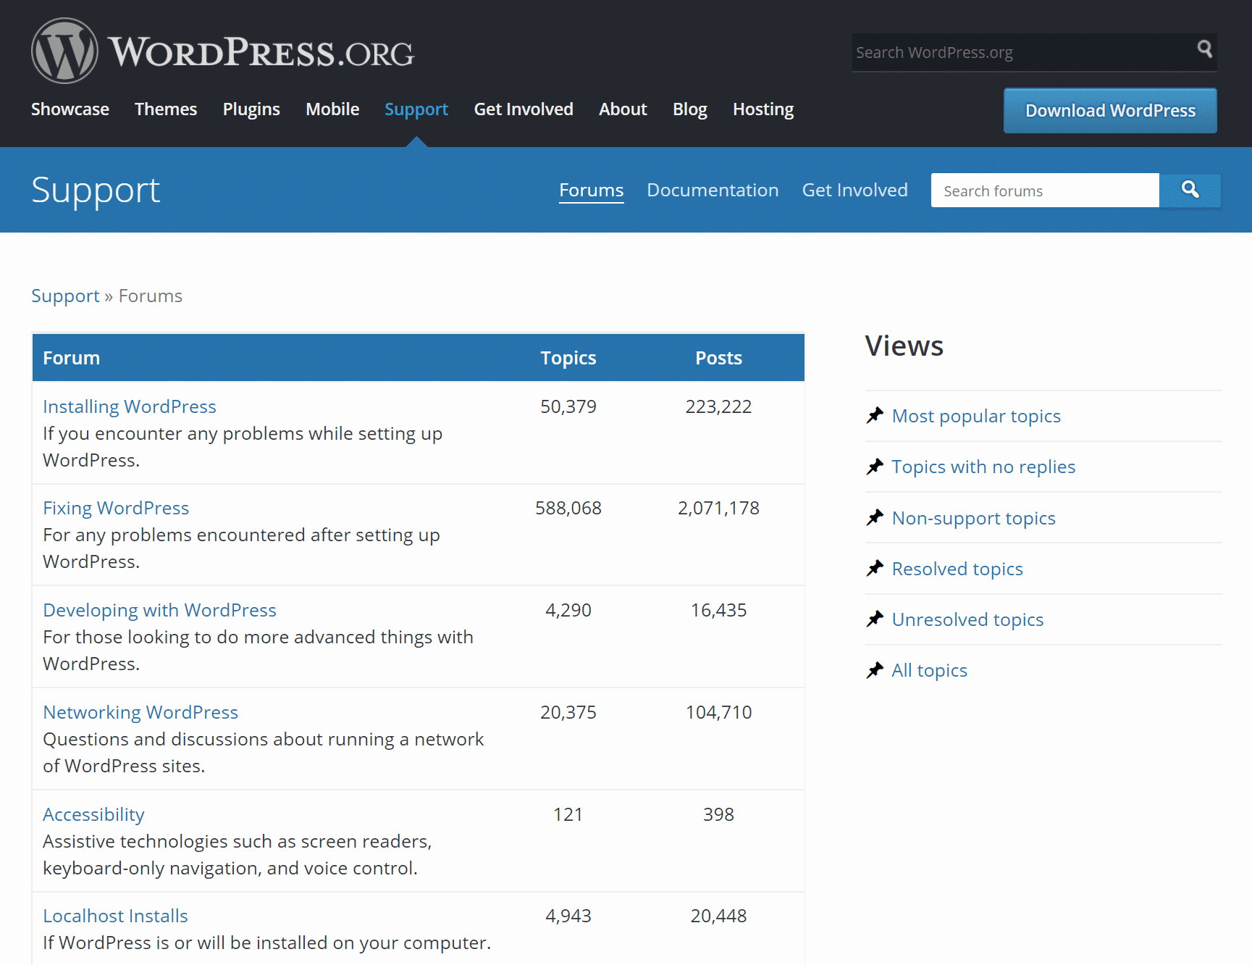This screenshot has height=965, width=1252.
Task: Open the Localhost Installs forum
Action: (115, 916)
